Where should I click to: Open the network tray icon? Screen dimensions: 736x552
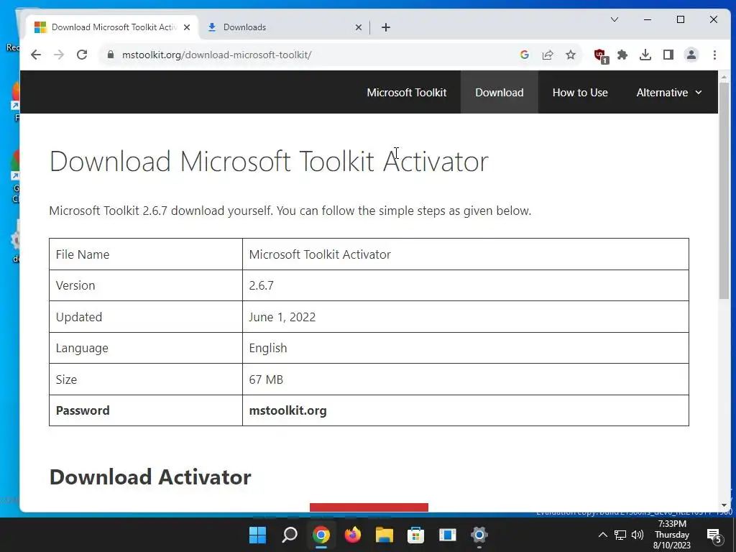point(620,535)
